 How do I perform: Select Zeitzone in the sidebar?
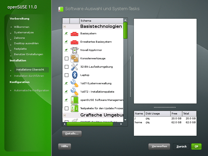click(19, 38)
